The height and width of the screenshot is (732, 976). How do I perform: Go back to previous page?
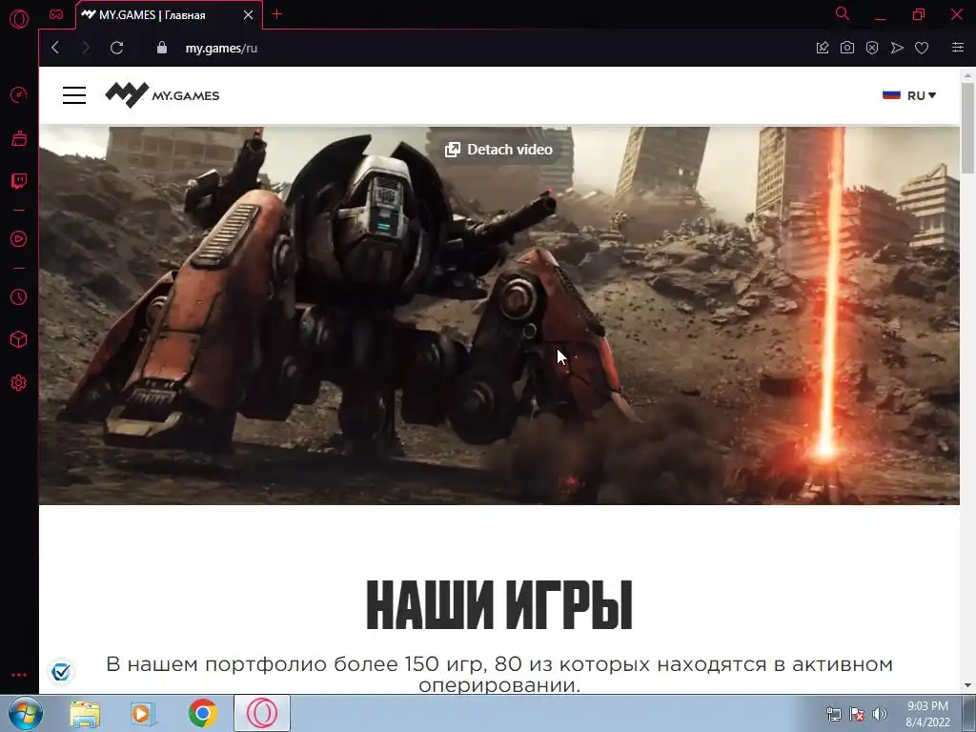click(x=55, y=48)
